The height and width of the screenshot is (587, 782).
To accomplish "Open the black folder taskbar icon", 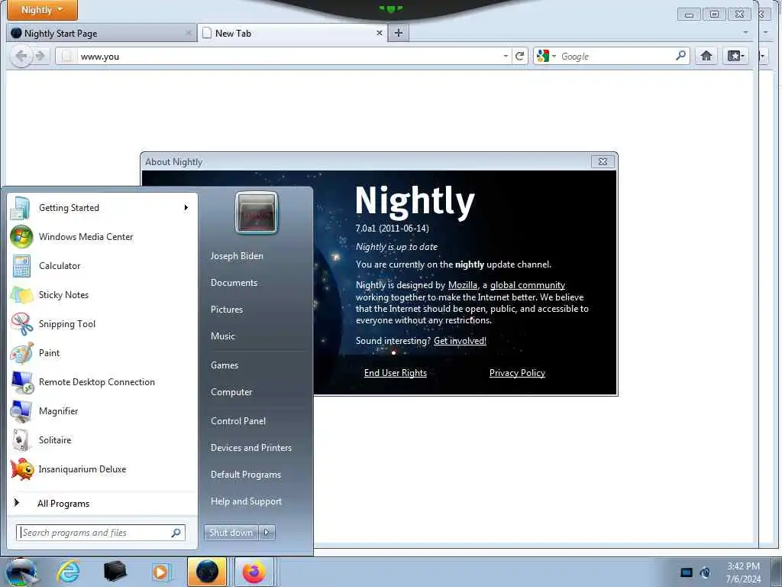I will click(115, 572).
